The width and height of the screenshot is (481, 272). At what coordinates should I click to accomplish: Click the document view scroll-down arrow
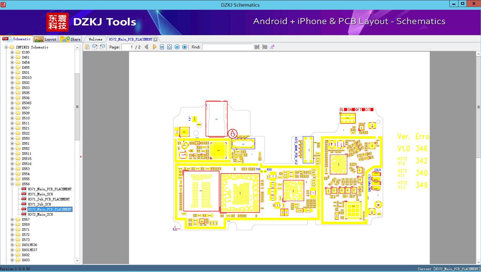478,262
